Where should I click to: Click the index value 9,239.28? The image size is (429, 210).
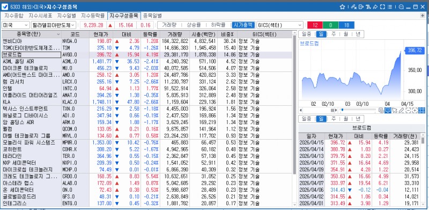[93, 25]
